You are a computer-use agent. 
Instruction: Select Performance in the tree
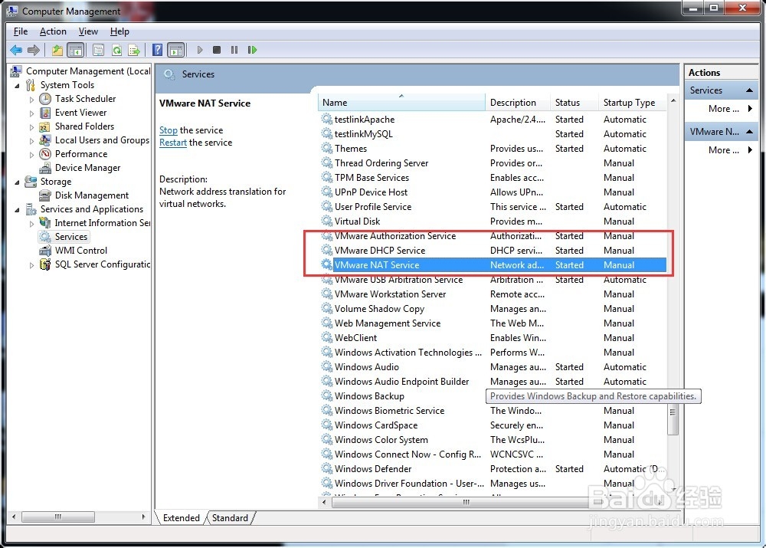pyautogui.click(x=80, y=154)
